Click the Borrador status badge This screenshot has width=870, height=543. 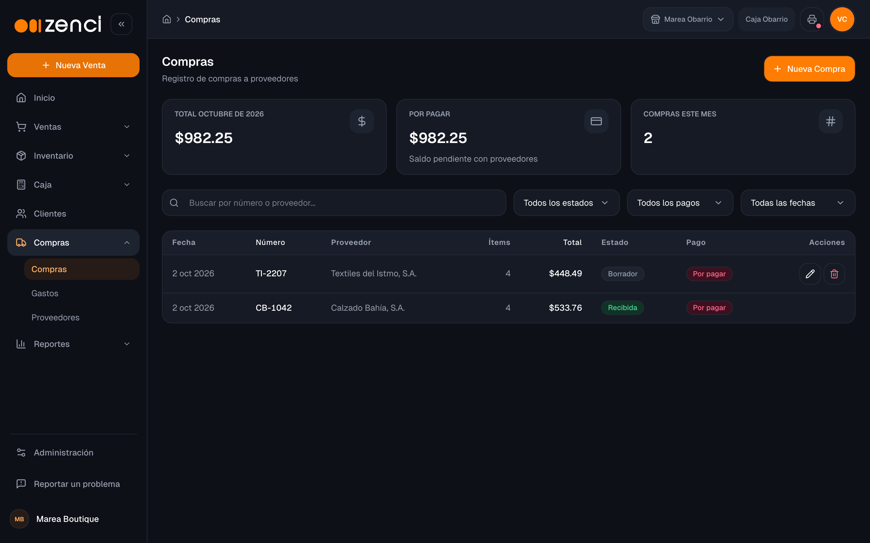tap(622, 274)
